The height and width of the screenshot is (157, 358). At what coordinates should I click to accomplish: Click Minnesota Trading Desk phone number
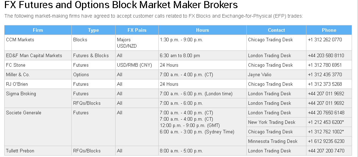click(326, 141)
